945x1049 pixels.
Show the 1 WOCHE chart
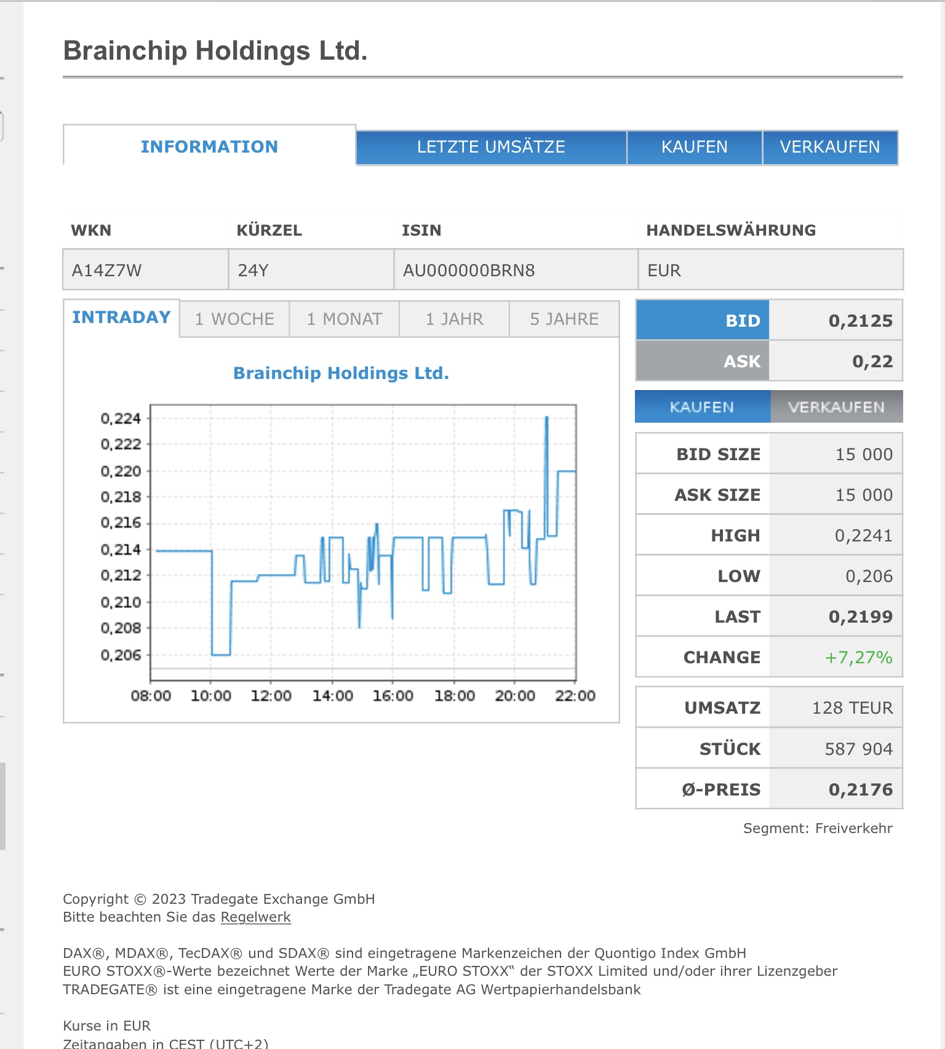point(234,319)
